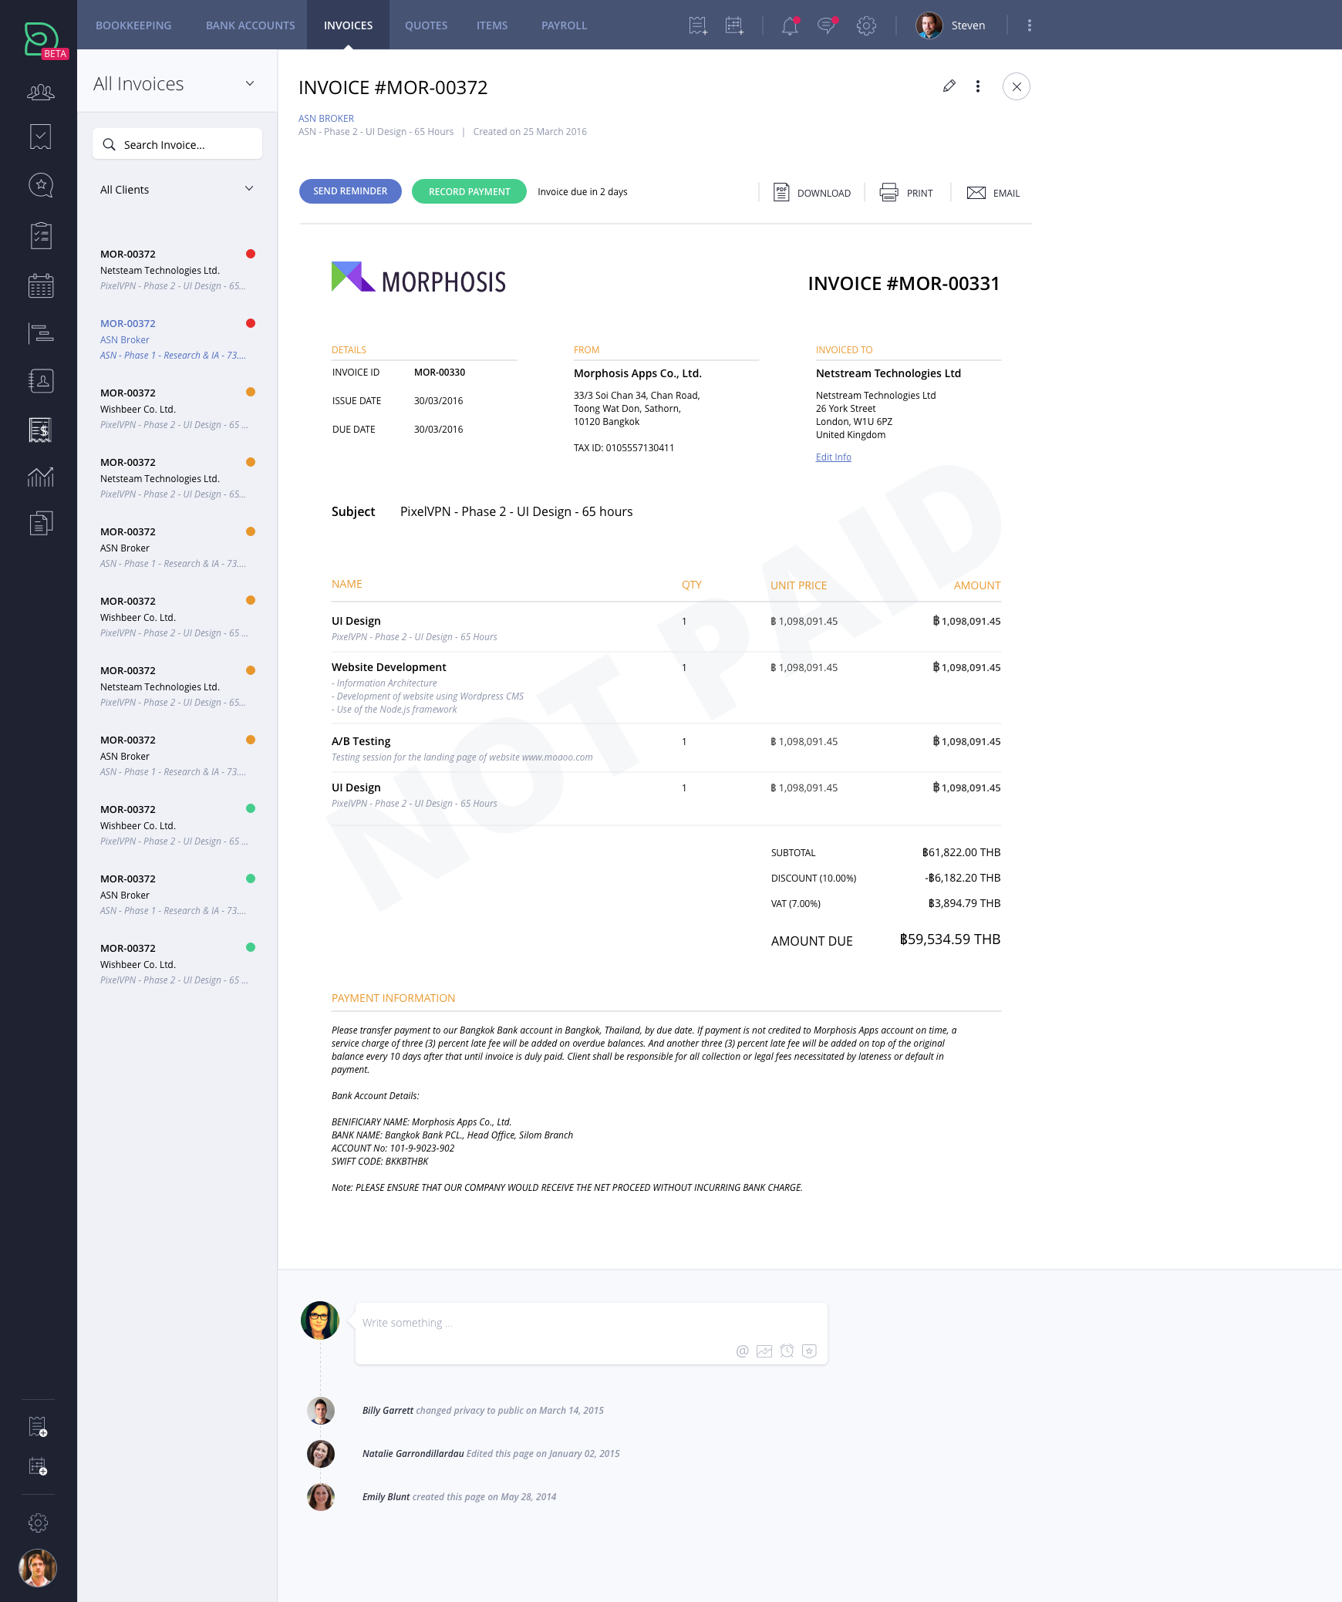The width and height of the screenshot is (1342, 1602).
Task: Click the mention @ icon in comment box
Action: pos(743,1351)
